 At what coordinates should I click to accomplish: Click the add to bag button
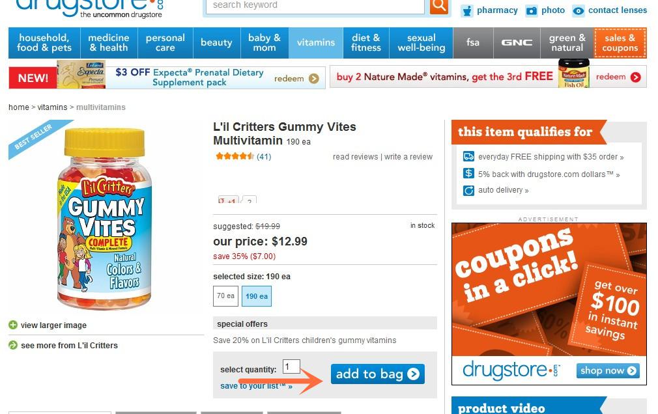(x=378, y=374)
